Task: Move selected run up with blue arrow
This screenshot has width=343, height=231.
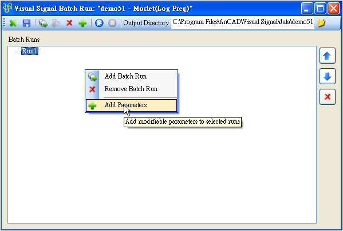Action: click(x=327, y=56)
